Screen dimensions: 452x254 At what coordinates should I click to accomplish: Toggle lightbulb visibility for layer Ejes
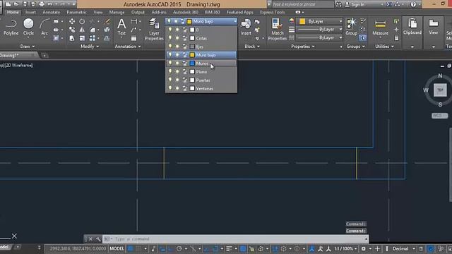(170, 47)
